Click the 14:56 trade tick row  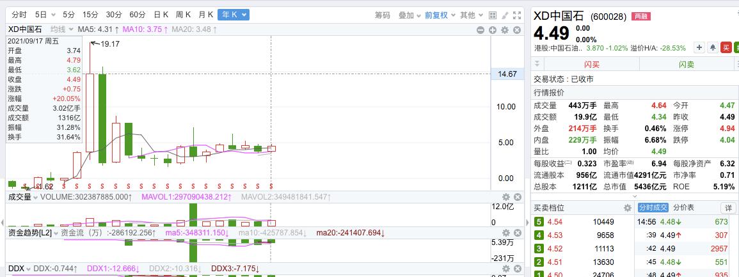coord(683,222)
